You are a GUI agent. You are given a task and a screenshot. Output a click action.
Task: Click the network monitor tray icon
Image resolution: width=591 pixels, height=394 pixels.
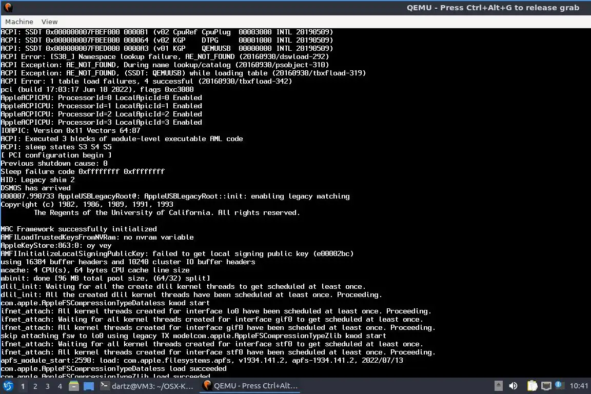(546, 386)
